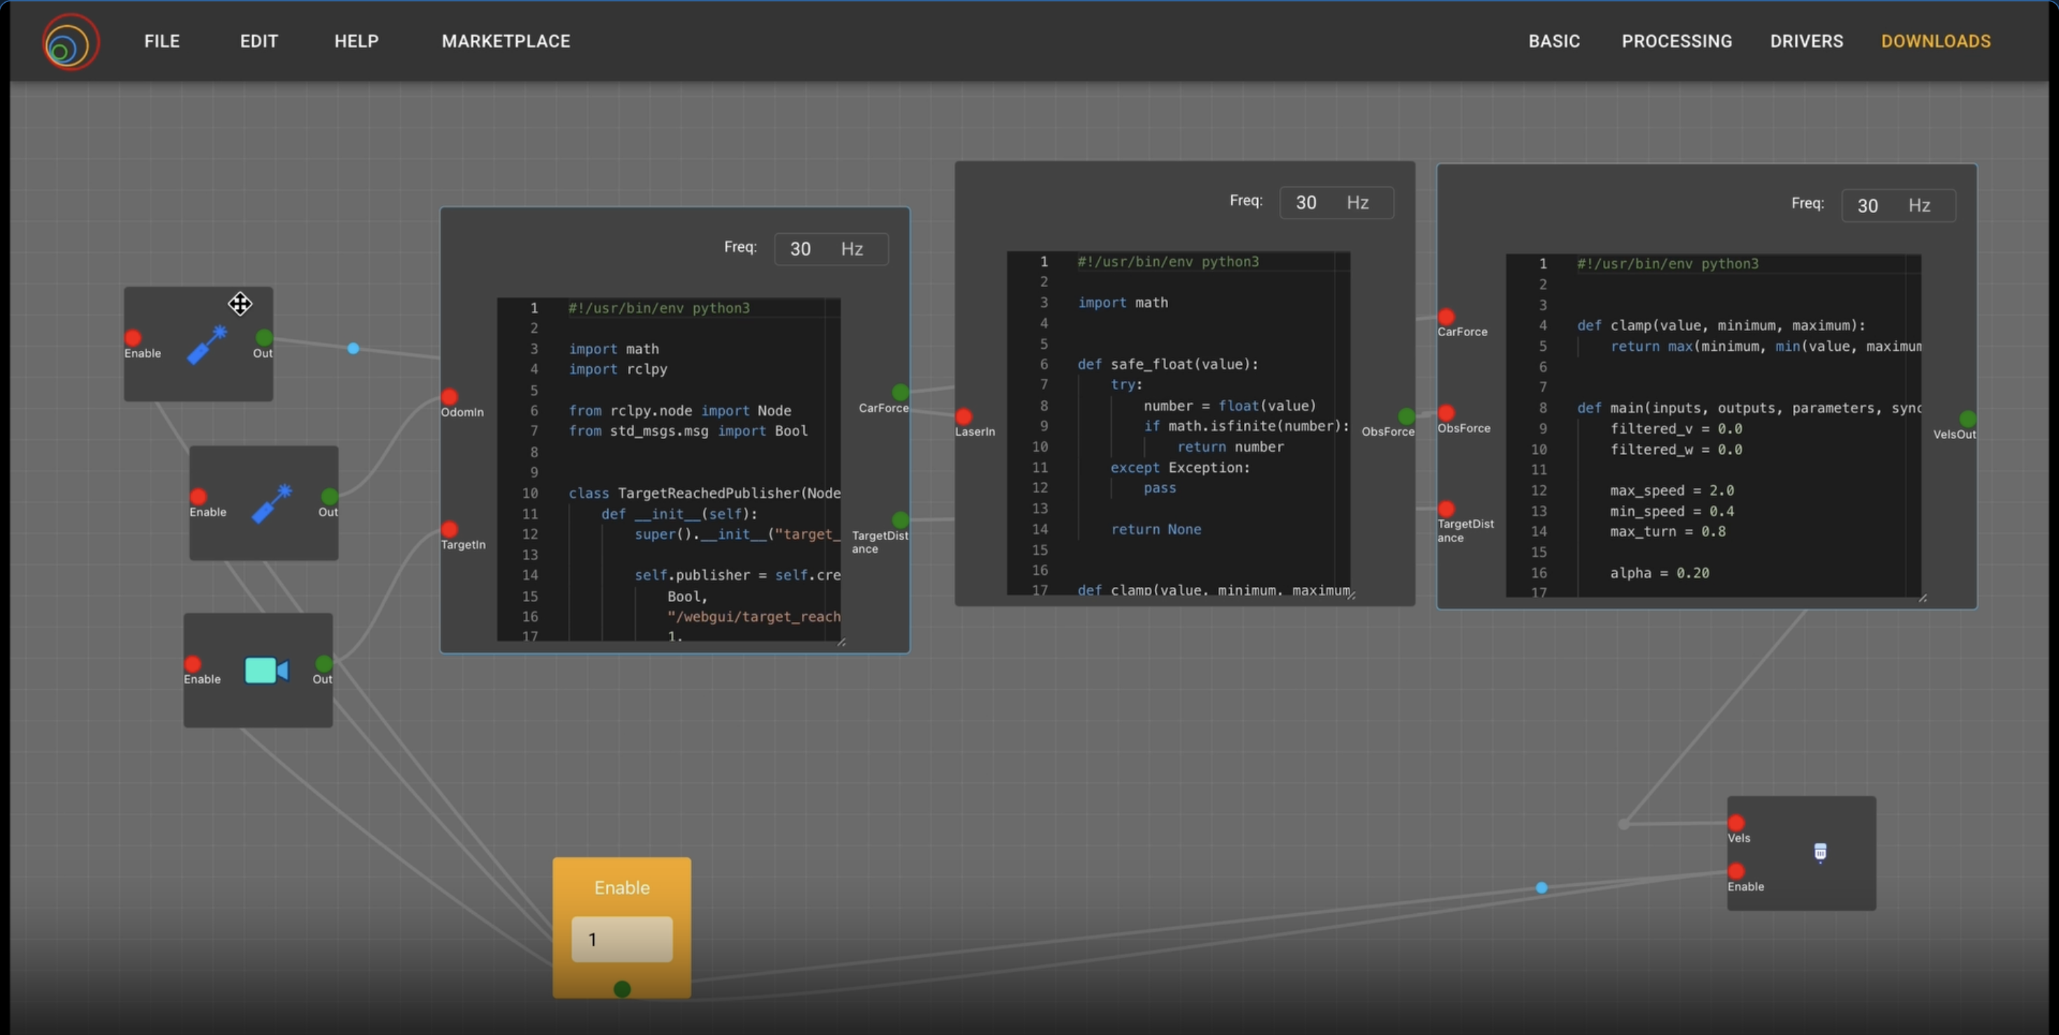
Task: Open the PROCESSING blocks menu
Action: [x=1676, y=41]
